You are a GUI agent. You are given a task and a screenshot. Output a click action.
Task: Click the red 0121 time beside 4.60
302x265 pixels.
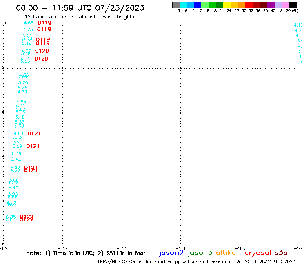34,134
